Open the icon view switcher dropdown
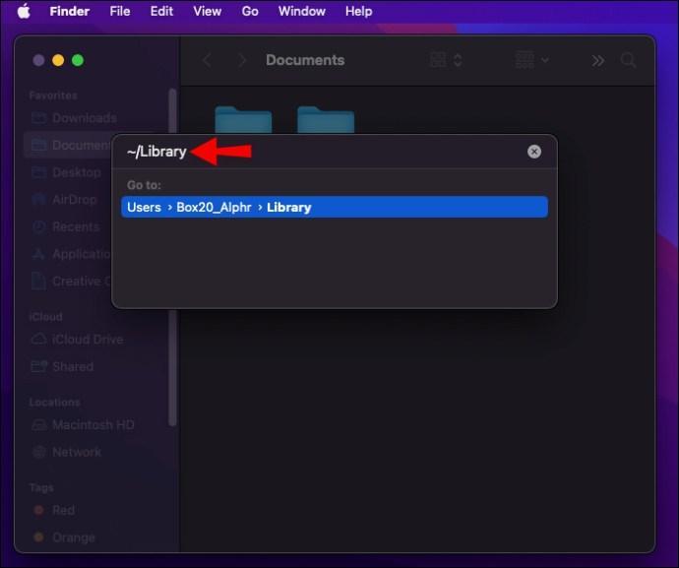The image size is (679, 568). click(x=447, y=61)
